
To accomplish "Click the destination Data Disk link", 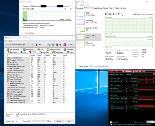I will click(66, 6).
